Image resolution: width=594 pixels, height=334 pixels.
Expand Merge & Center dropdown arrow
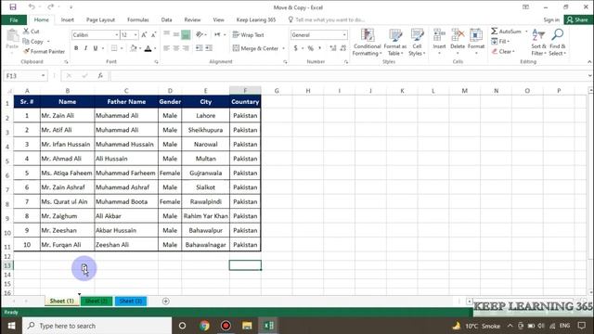point(284,48)
